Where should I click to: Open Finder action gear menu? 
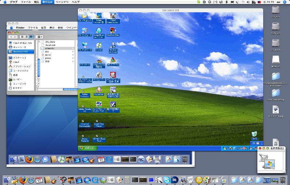[40, 37]
